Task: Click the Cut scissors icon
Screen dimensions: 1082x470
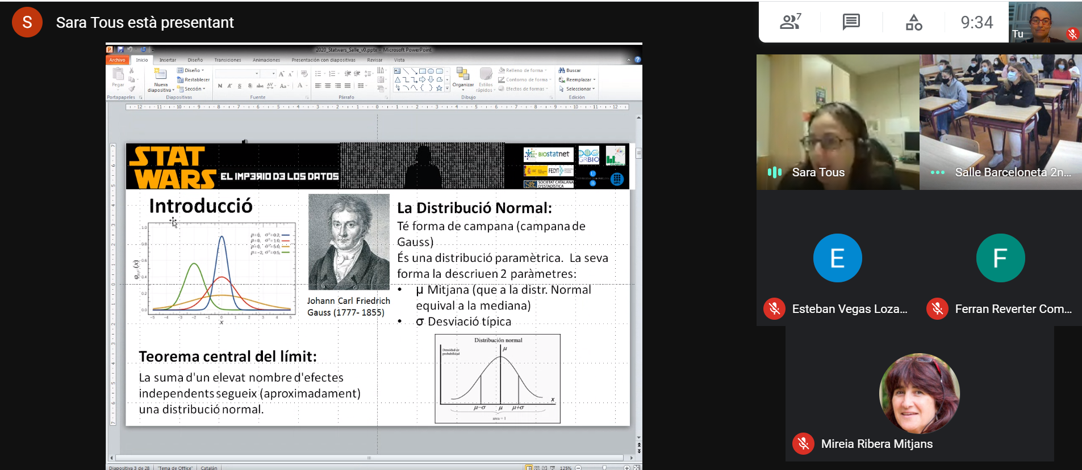Action: (131, 70)
